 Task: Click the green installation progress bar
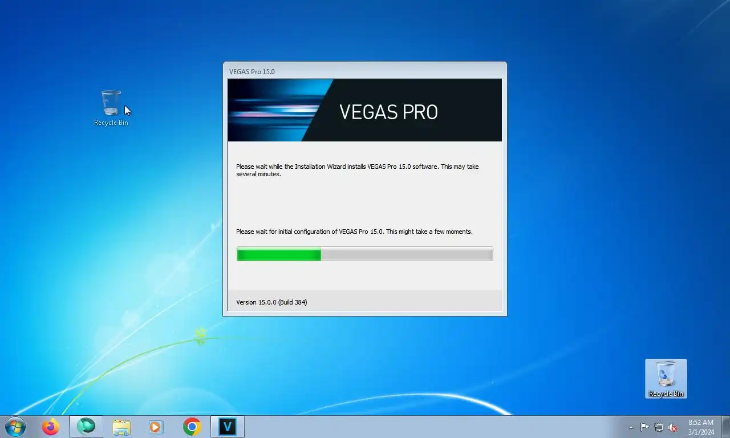tap(365, 254)
